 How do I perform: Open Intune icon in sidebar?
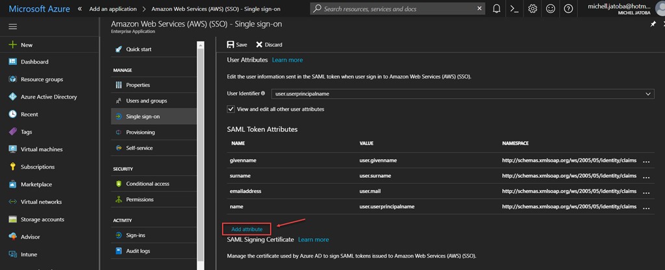click(13, 254)
